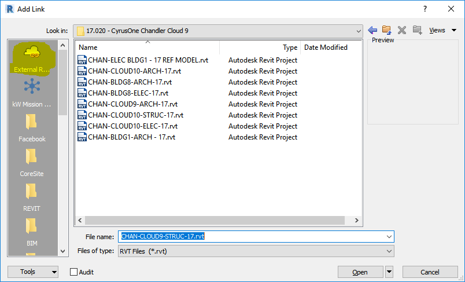Click file list scroll right arrow
The width and height of the screenshot is (465, 282).
tap(356, 220)
